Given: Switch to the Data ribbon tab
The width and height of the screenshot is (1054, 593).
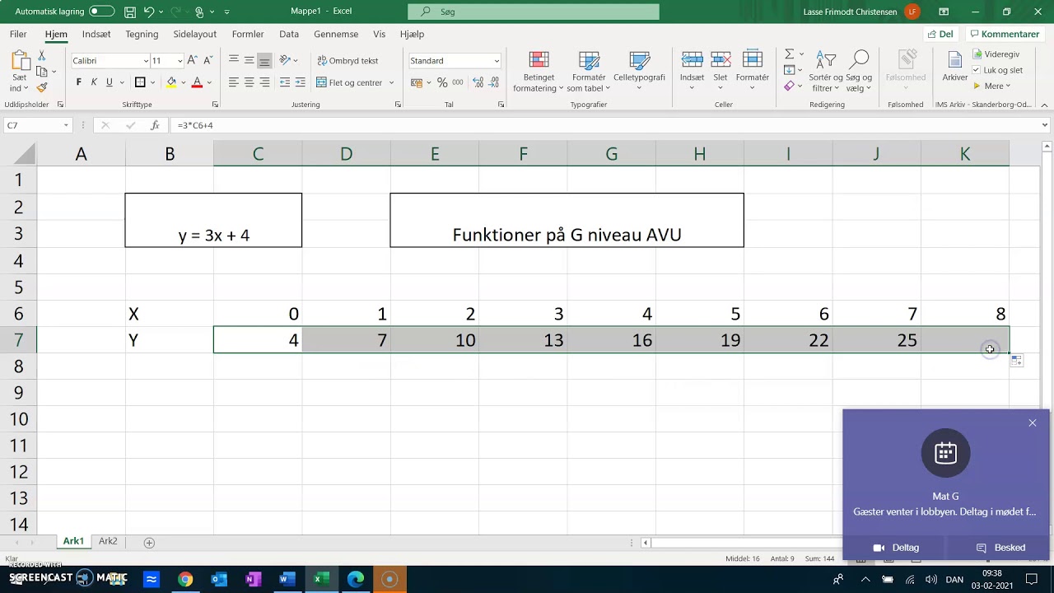Looking at the screenshot, I should tap(289, 35).
